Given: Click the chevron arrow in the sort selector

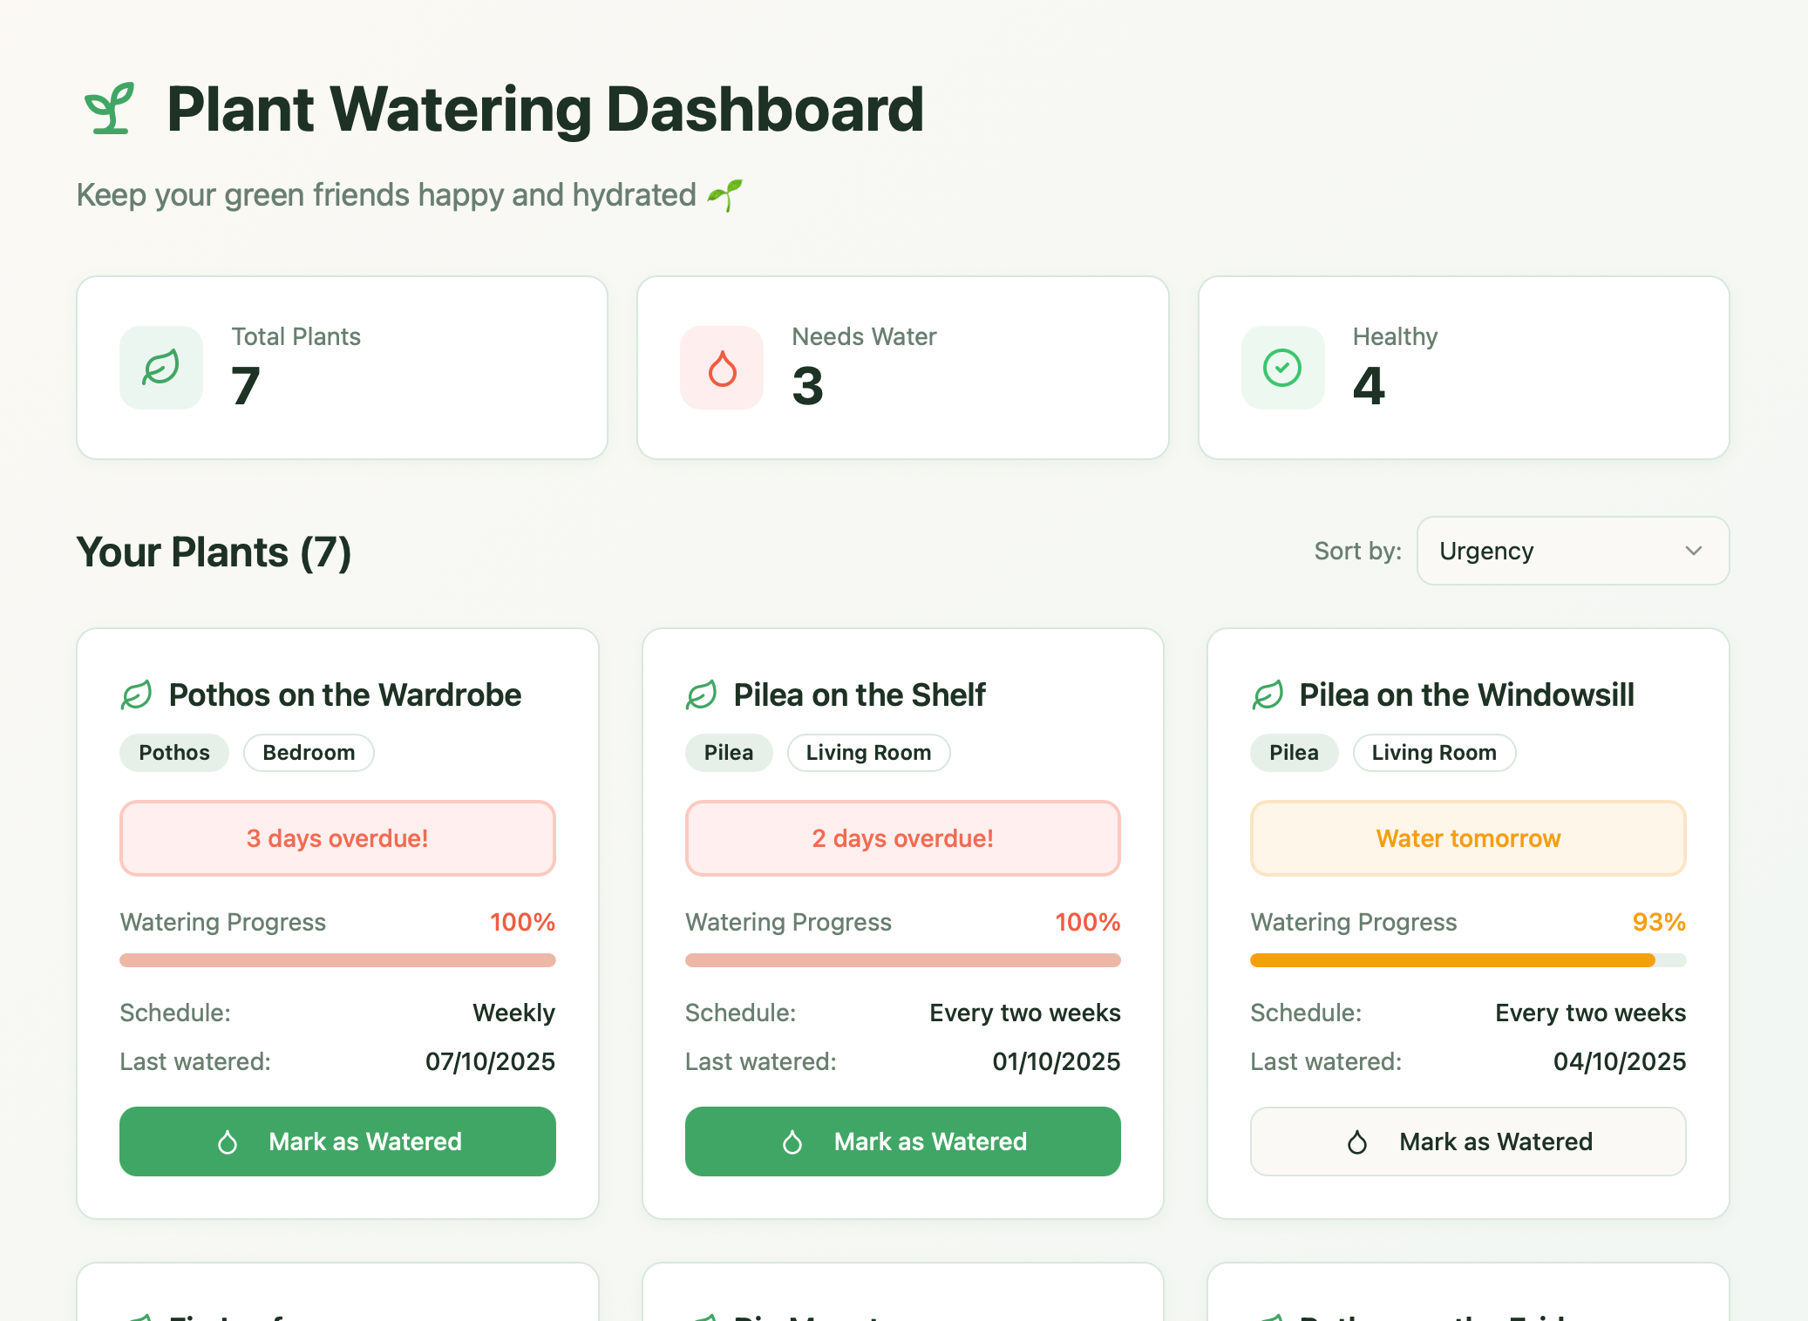Looking at the screenshot, I should click(1695, 551).
